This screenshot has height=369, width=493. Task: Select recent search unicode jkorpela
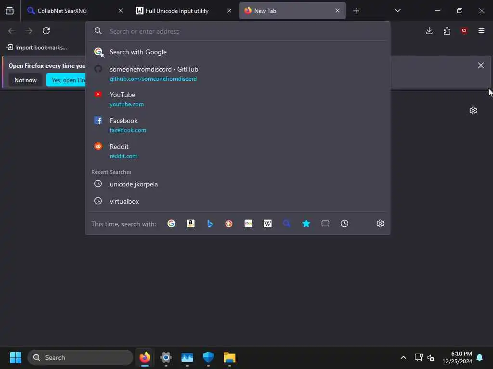point(238,184)
